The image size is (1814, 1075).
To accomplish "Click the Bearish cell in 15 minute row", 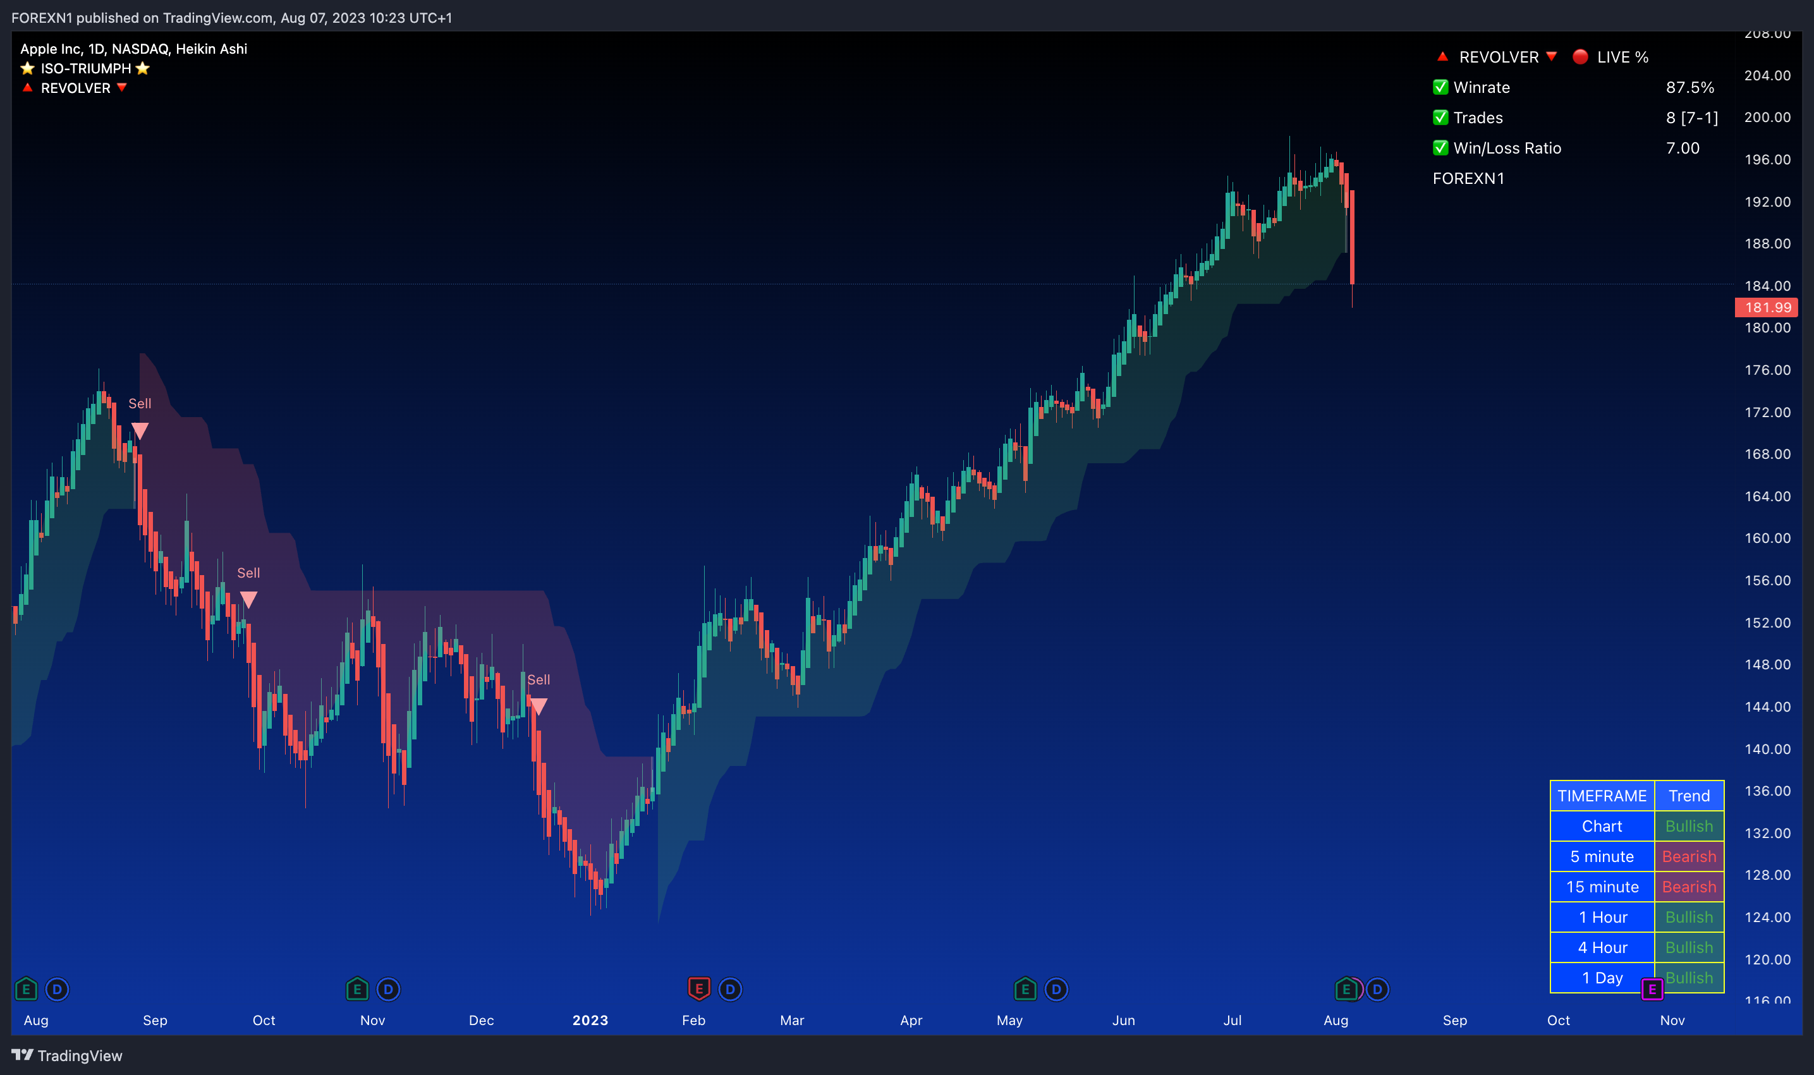I will coord(1689,887).
